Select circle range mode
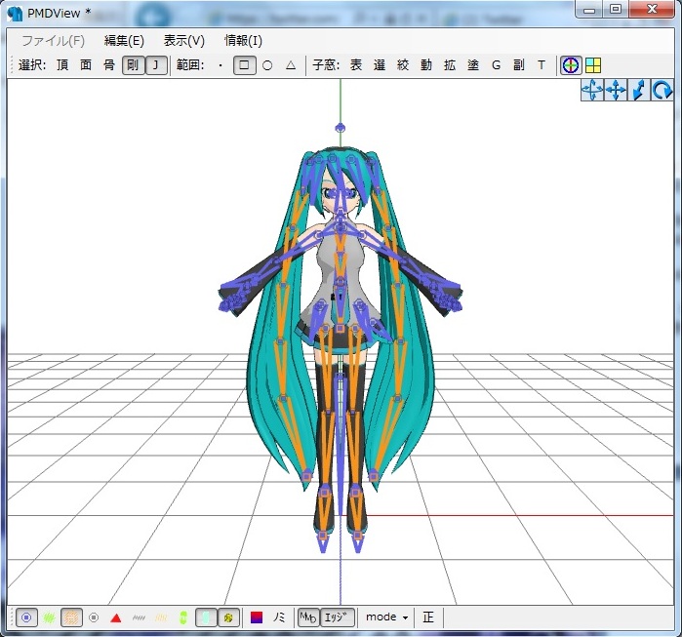The image size is (682, 637). tap(267, 65)
